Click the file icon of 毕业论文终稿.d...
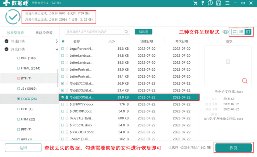Image resolution: width=257 pixels, height=157 pixels. point(67,97)
